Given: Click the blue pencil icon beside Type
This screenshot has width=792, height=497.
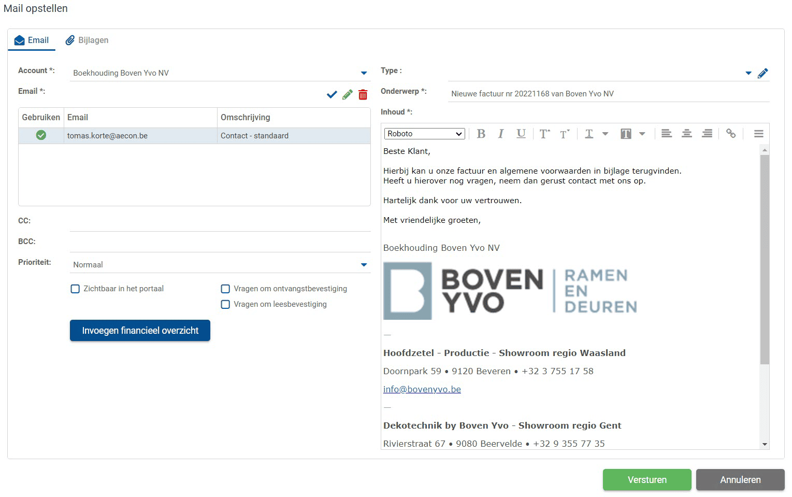Looking at the screenshot, I should pyautogui.click(x=762, y=74).
